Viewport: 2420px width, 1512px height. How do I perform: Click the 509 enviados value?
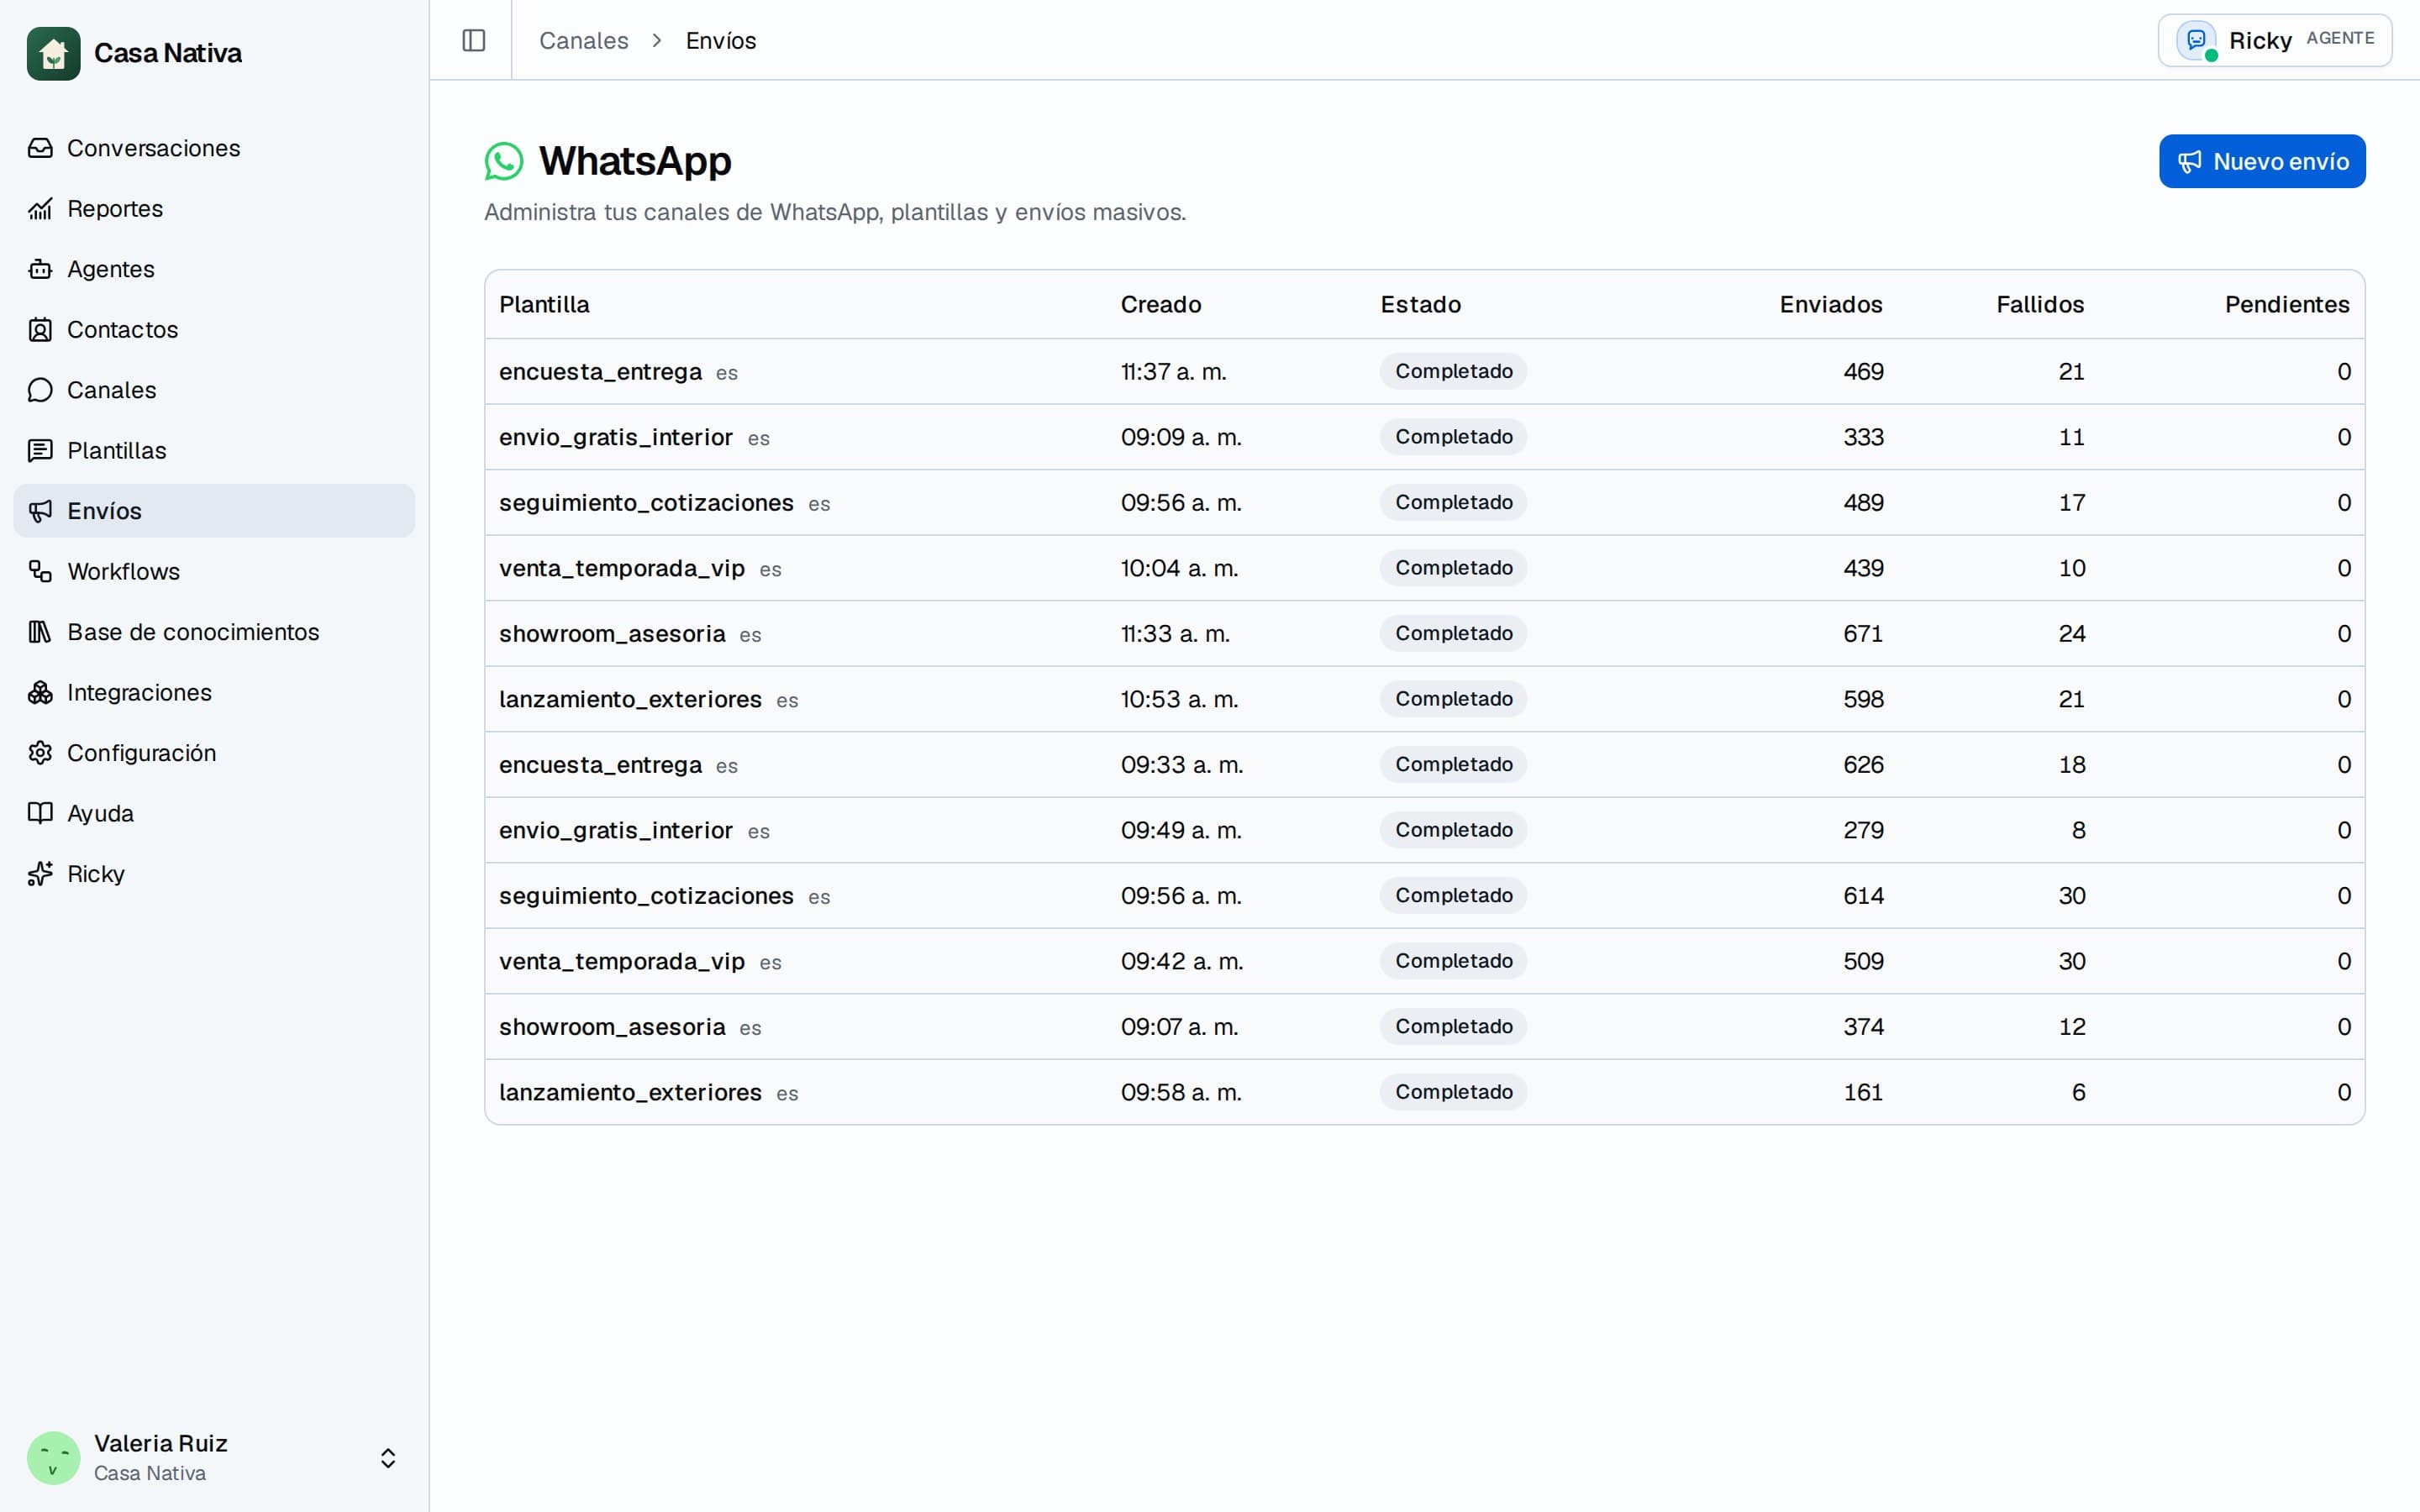click(1863, 961)
